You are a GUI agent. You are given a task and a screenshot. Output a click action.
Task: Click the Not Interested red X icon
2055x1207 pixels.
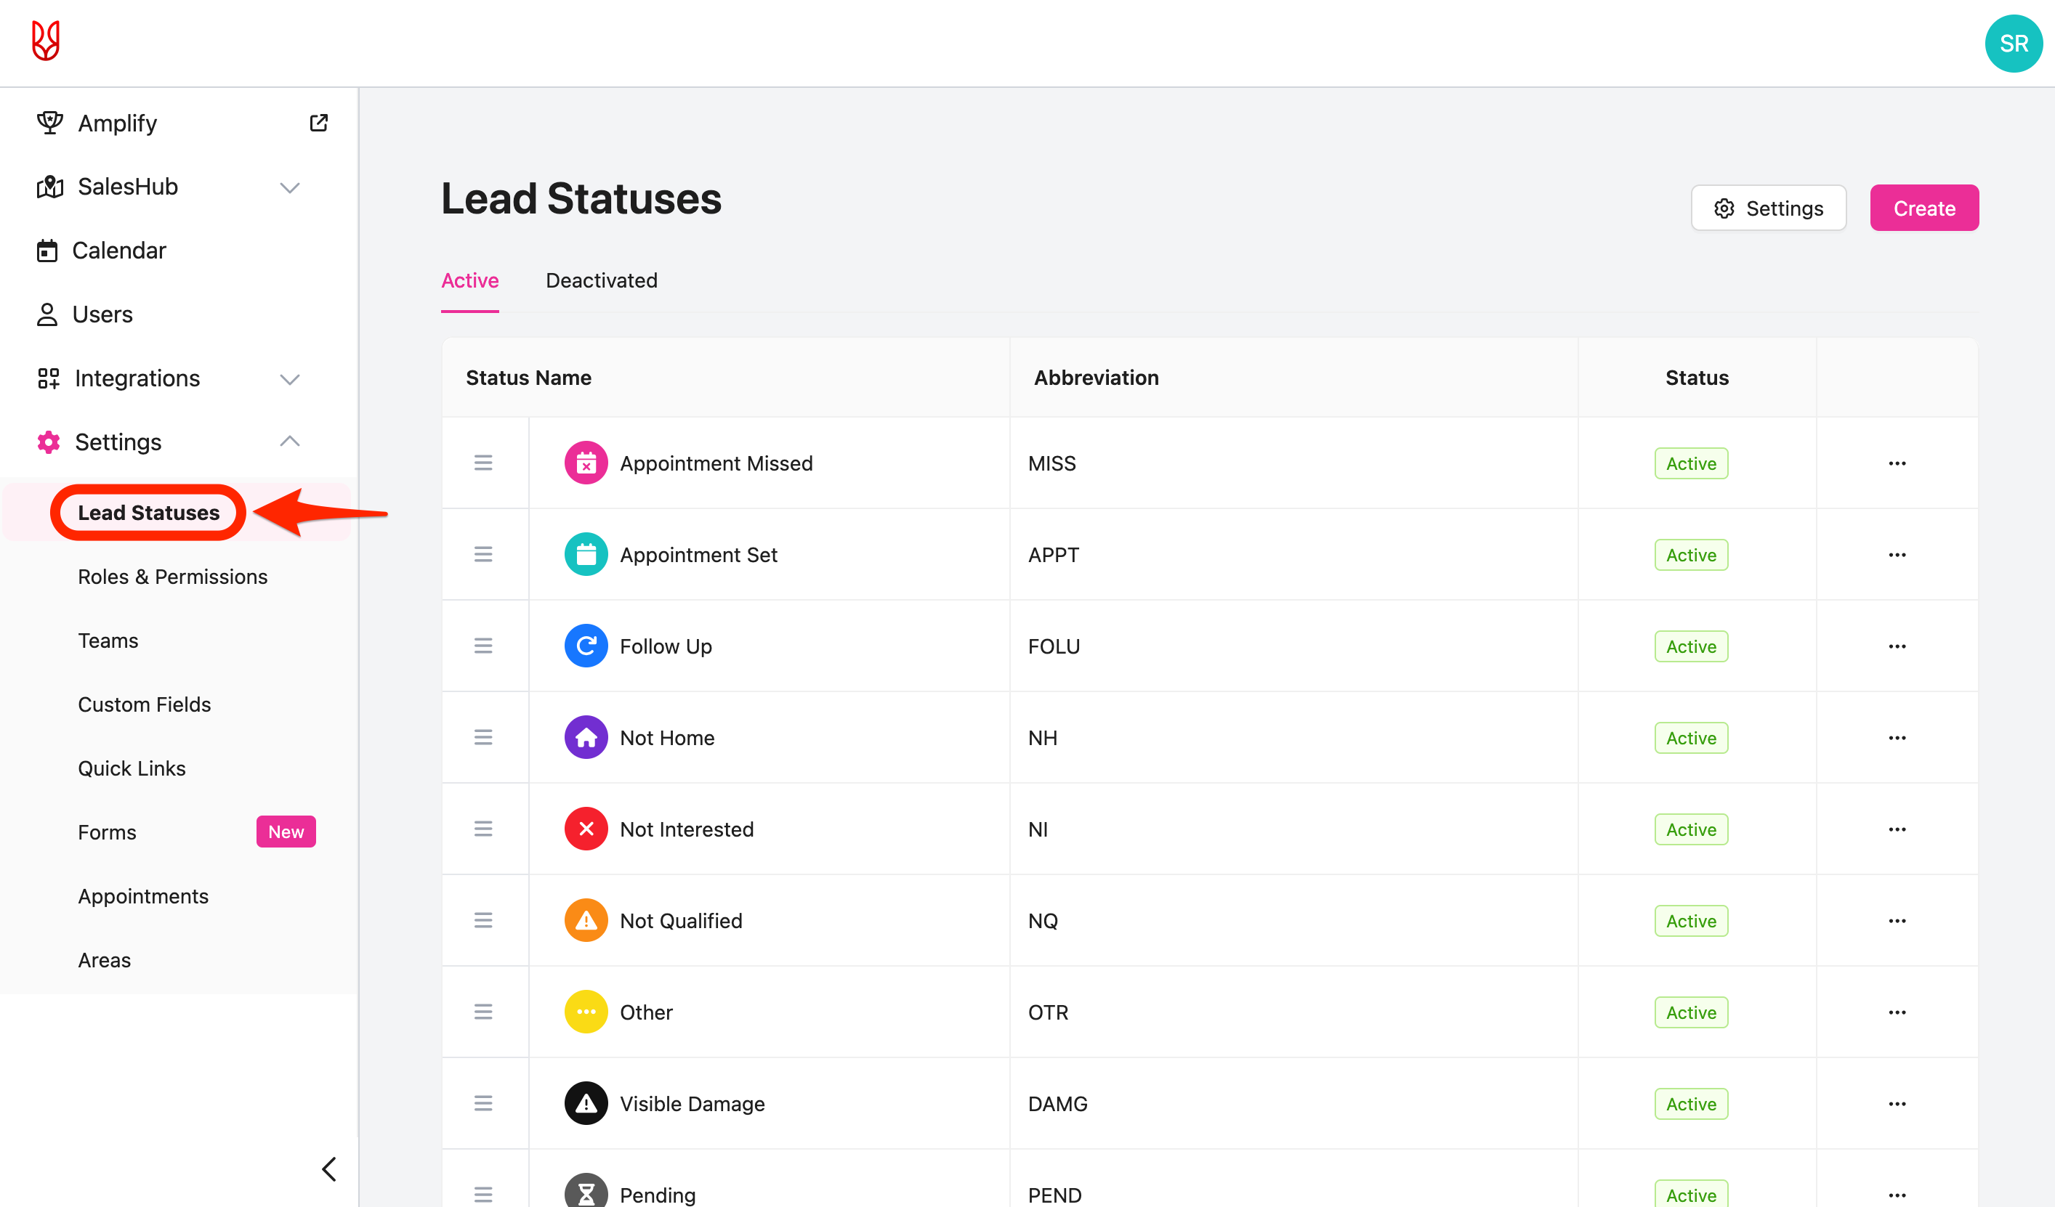pos(586,829)
